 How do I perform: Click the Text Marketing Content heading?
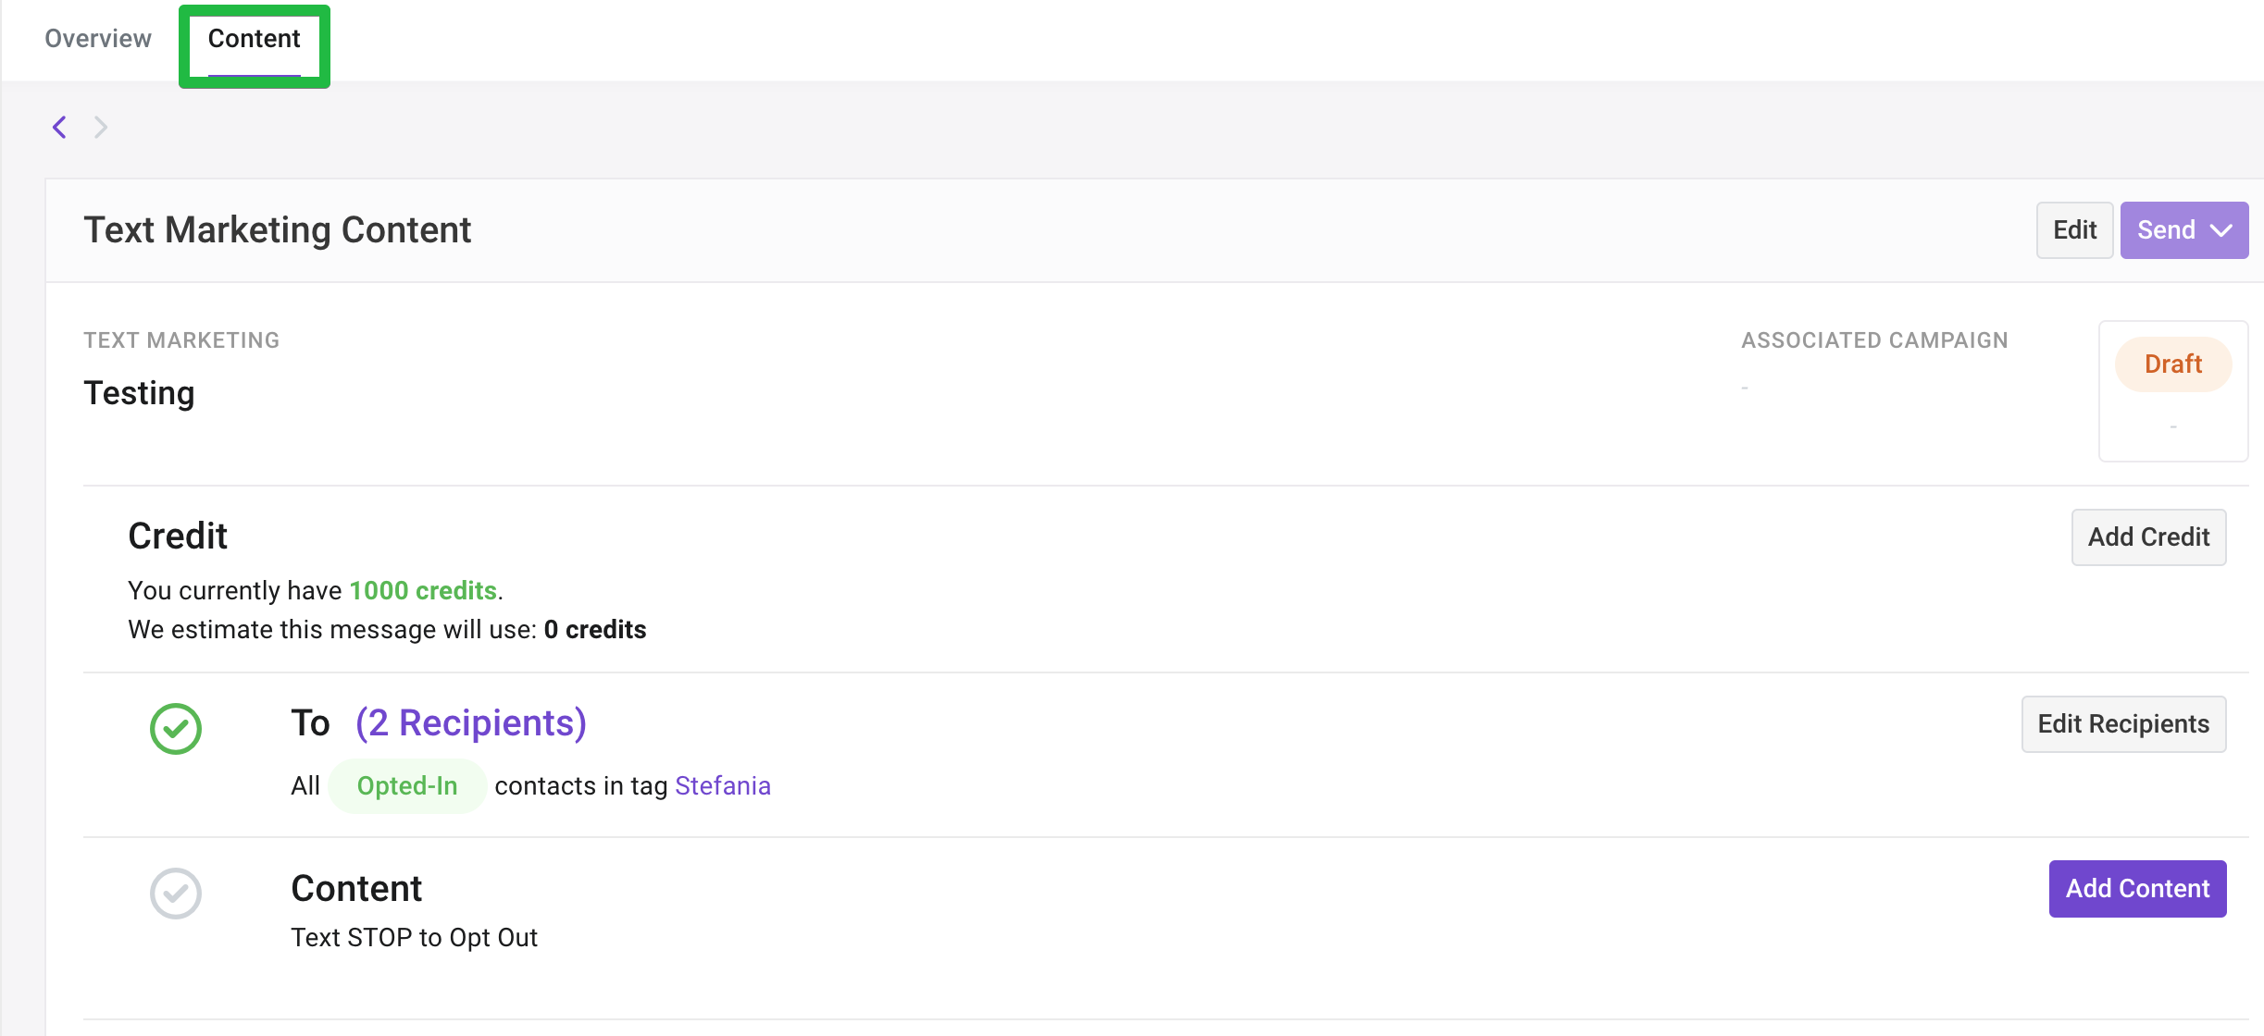[x=278, y=230]
